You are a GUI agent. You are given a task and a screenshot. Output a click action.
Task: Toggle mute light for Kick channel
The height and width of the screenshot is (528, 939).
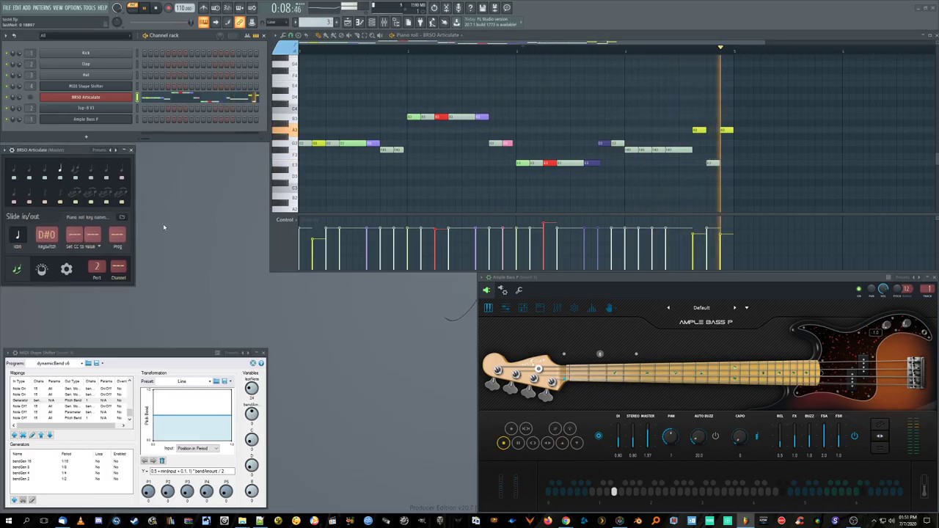pos(7,53)
